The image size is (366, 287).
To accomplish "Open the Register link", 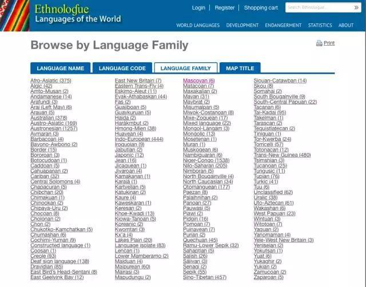I will point(225,7).
